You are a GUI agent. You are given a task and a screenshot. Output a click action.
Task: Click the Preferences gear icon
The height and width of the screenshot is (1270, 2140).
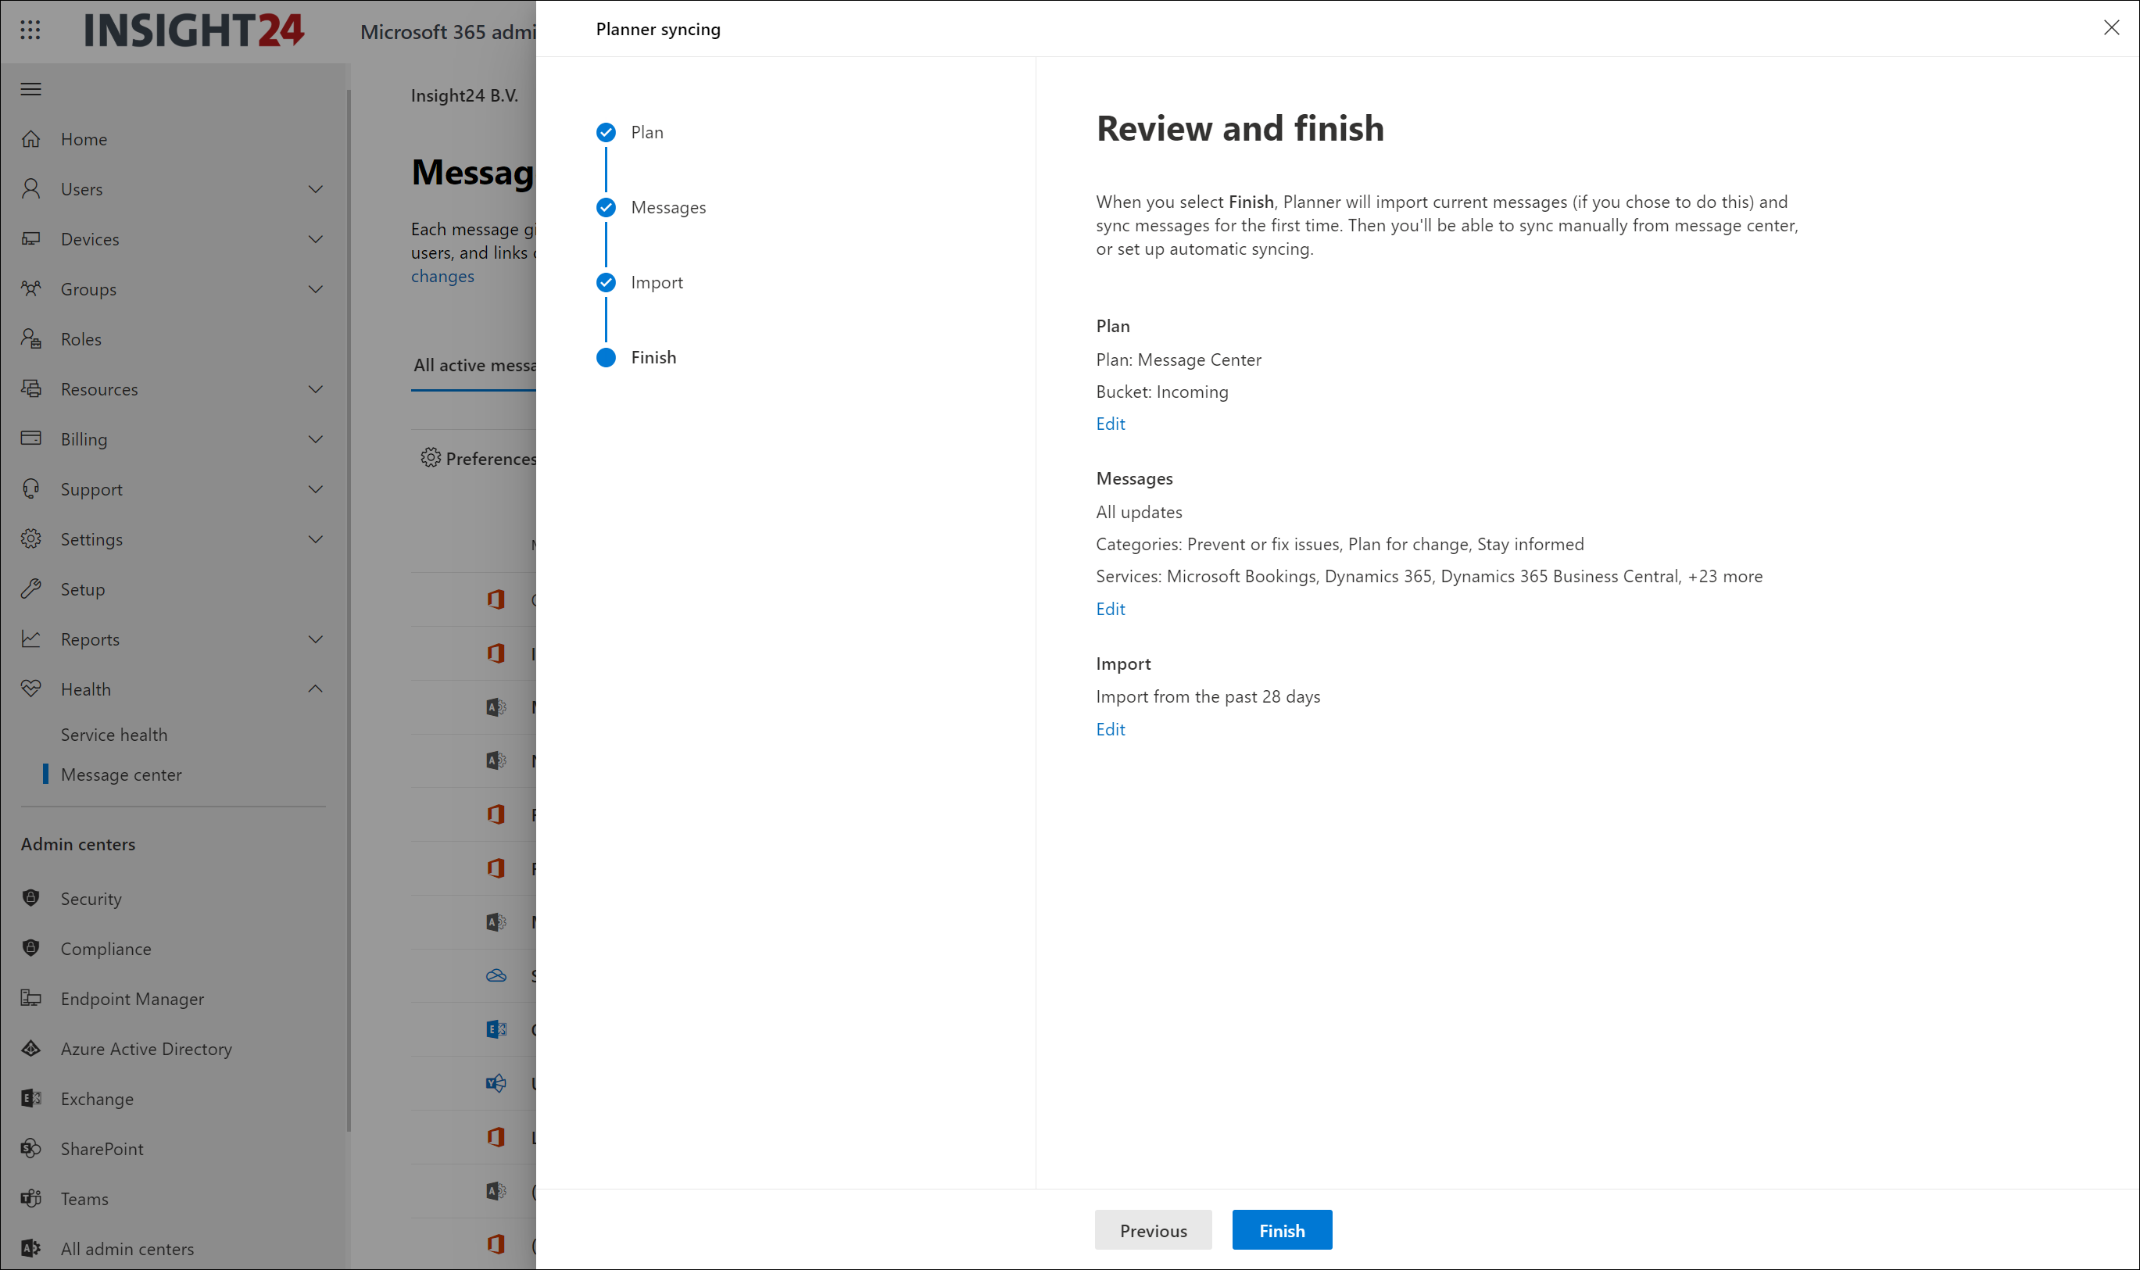point(431,458)
